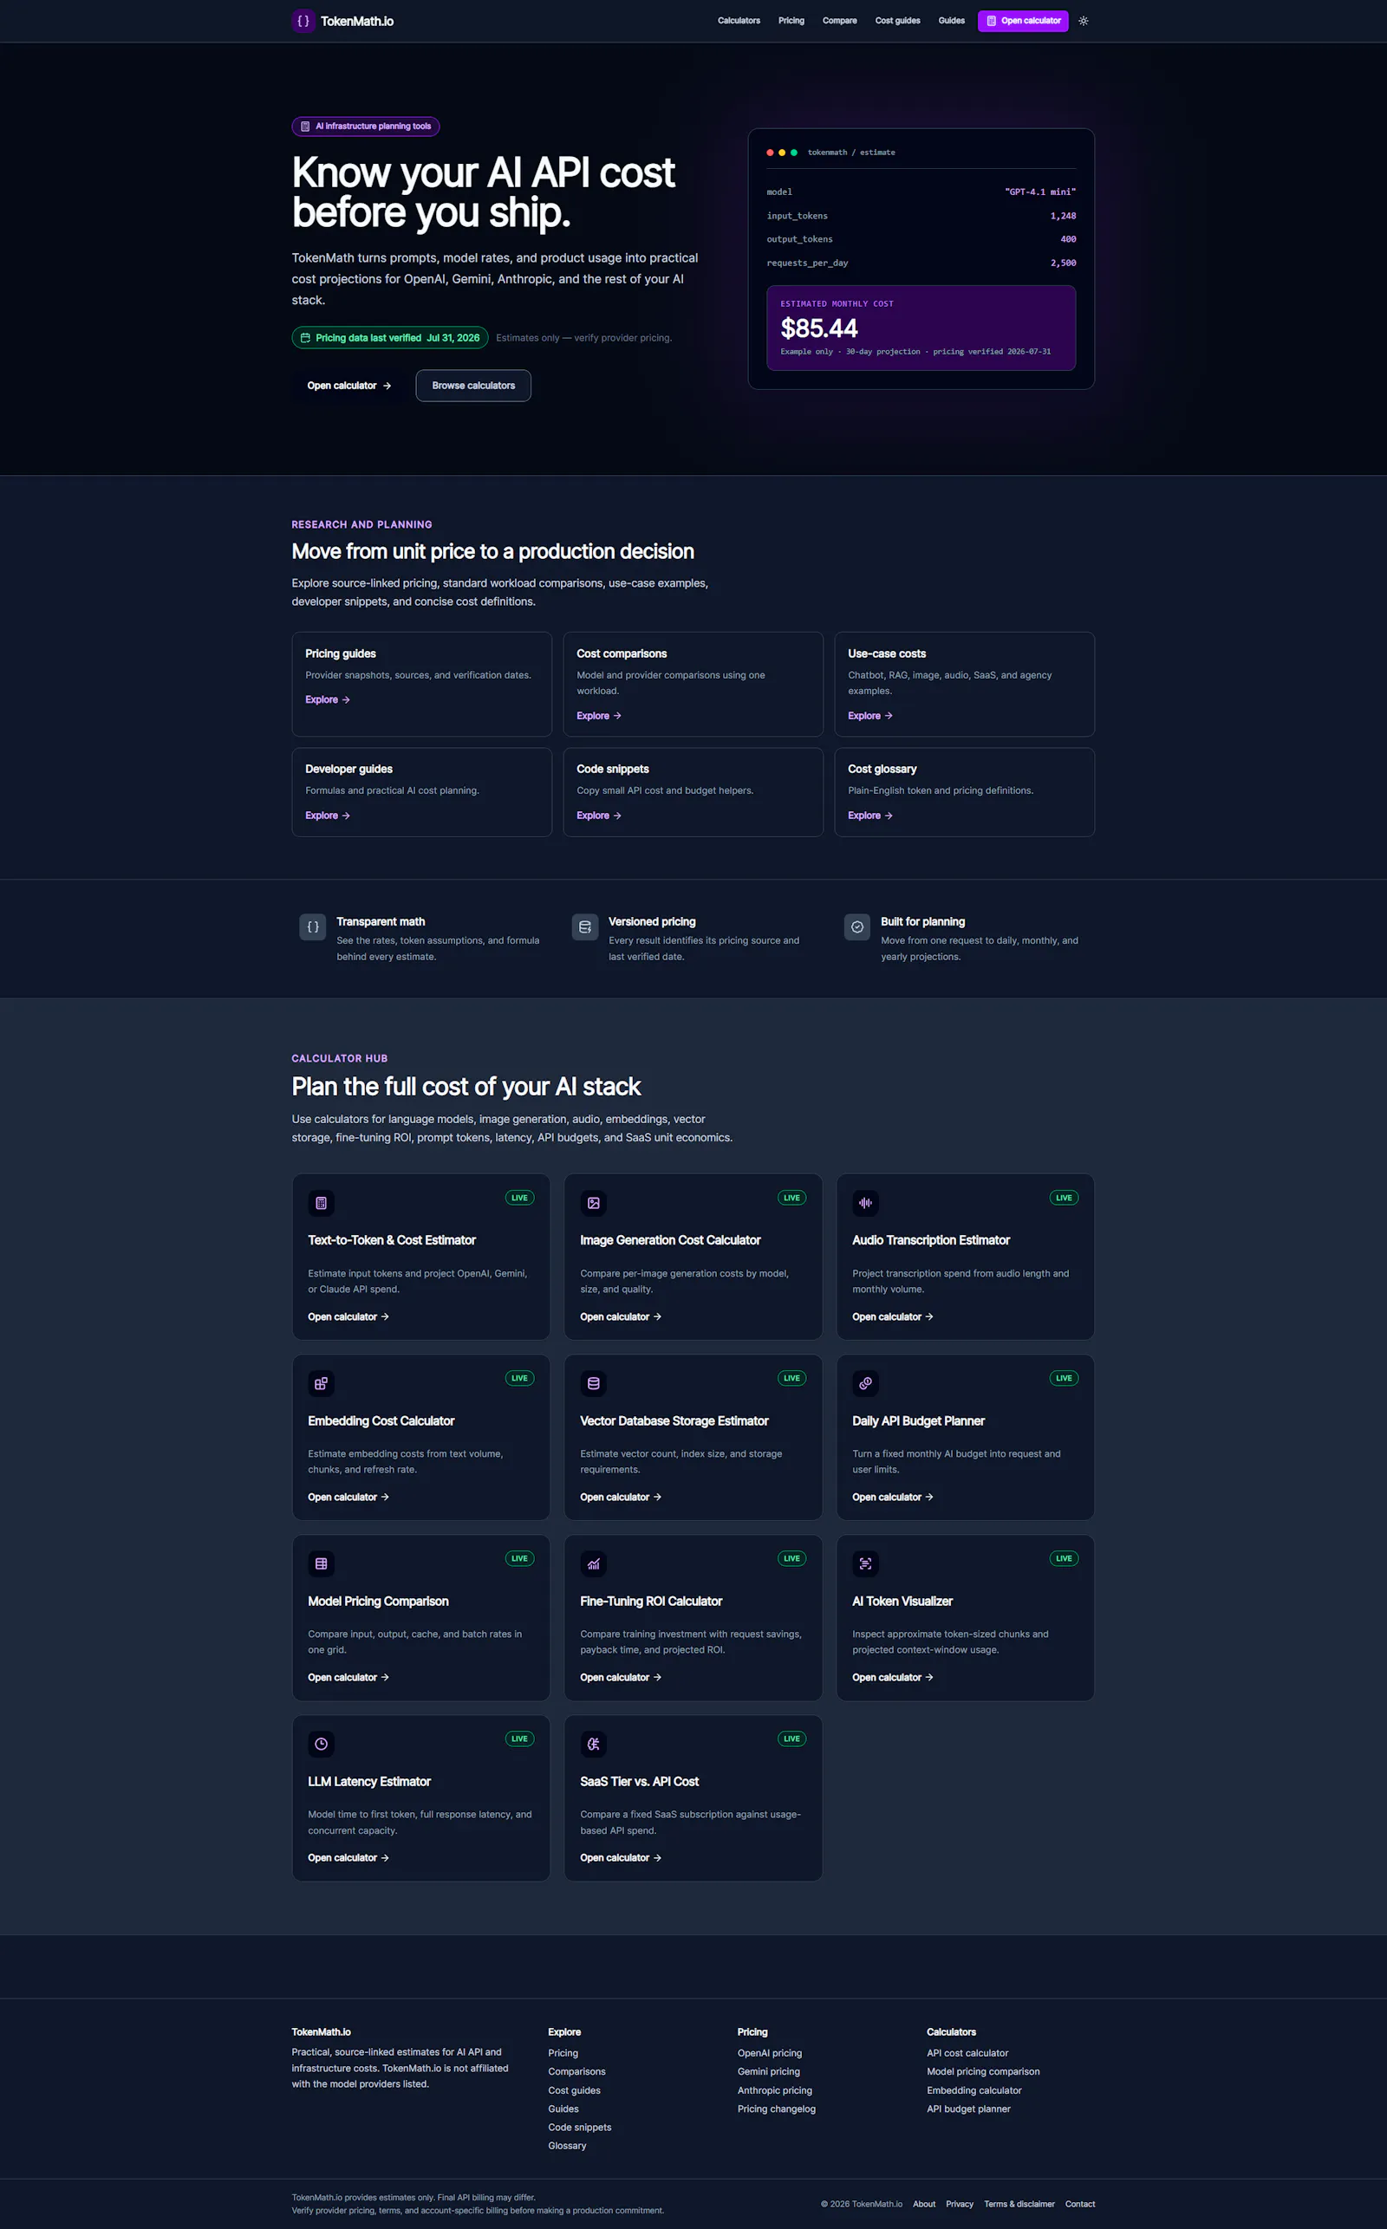Explore the Use-case costs card
Screen dimensions: 1387x2229
point(870,716)
